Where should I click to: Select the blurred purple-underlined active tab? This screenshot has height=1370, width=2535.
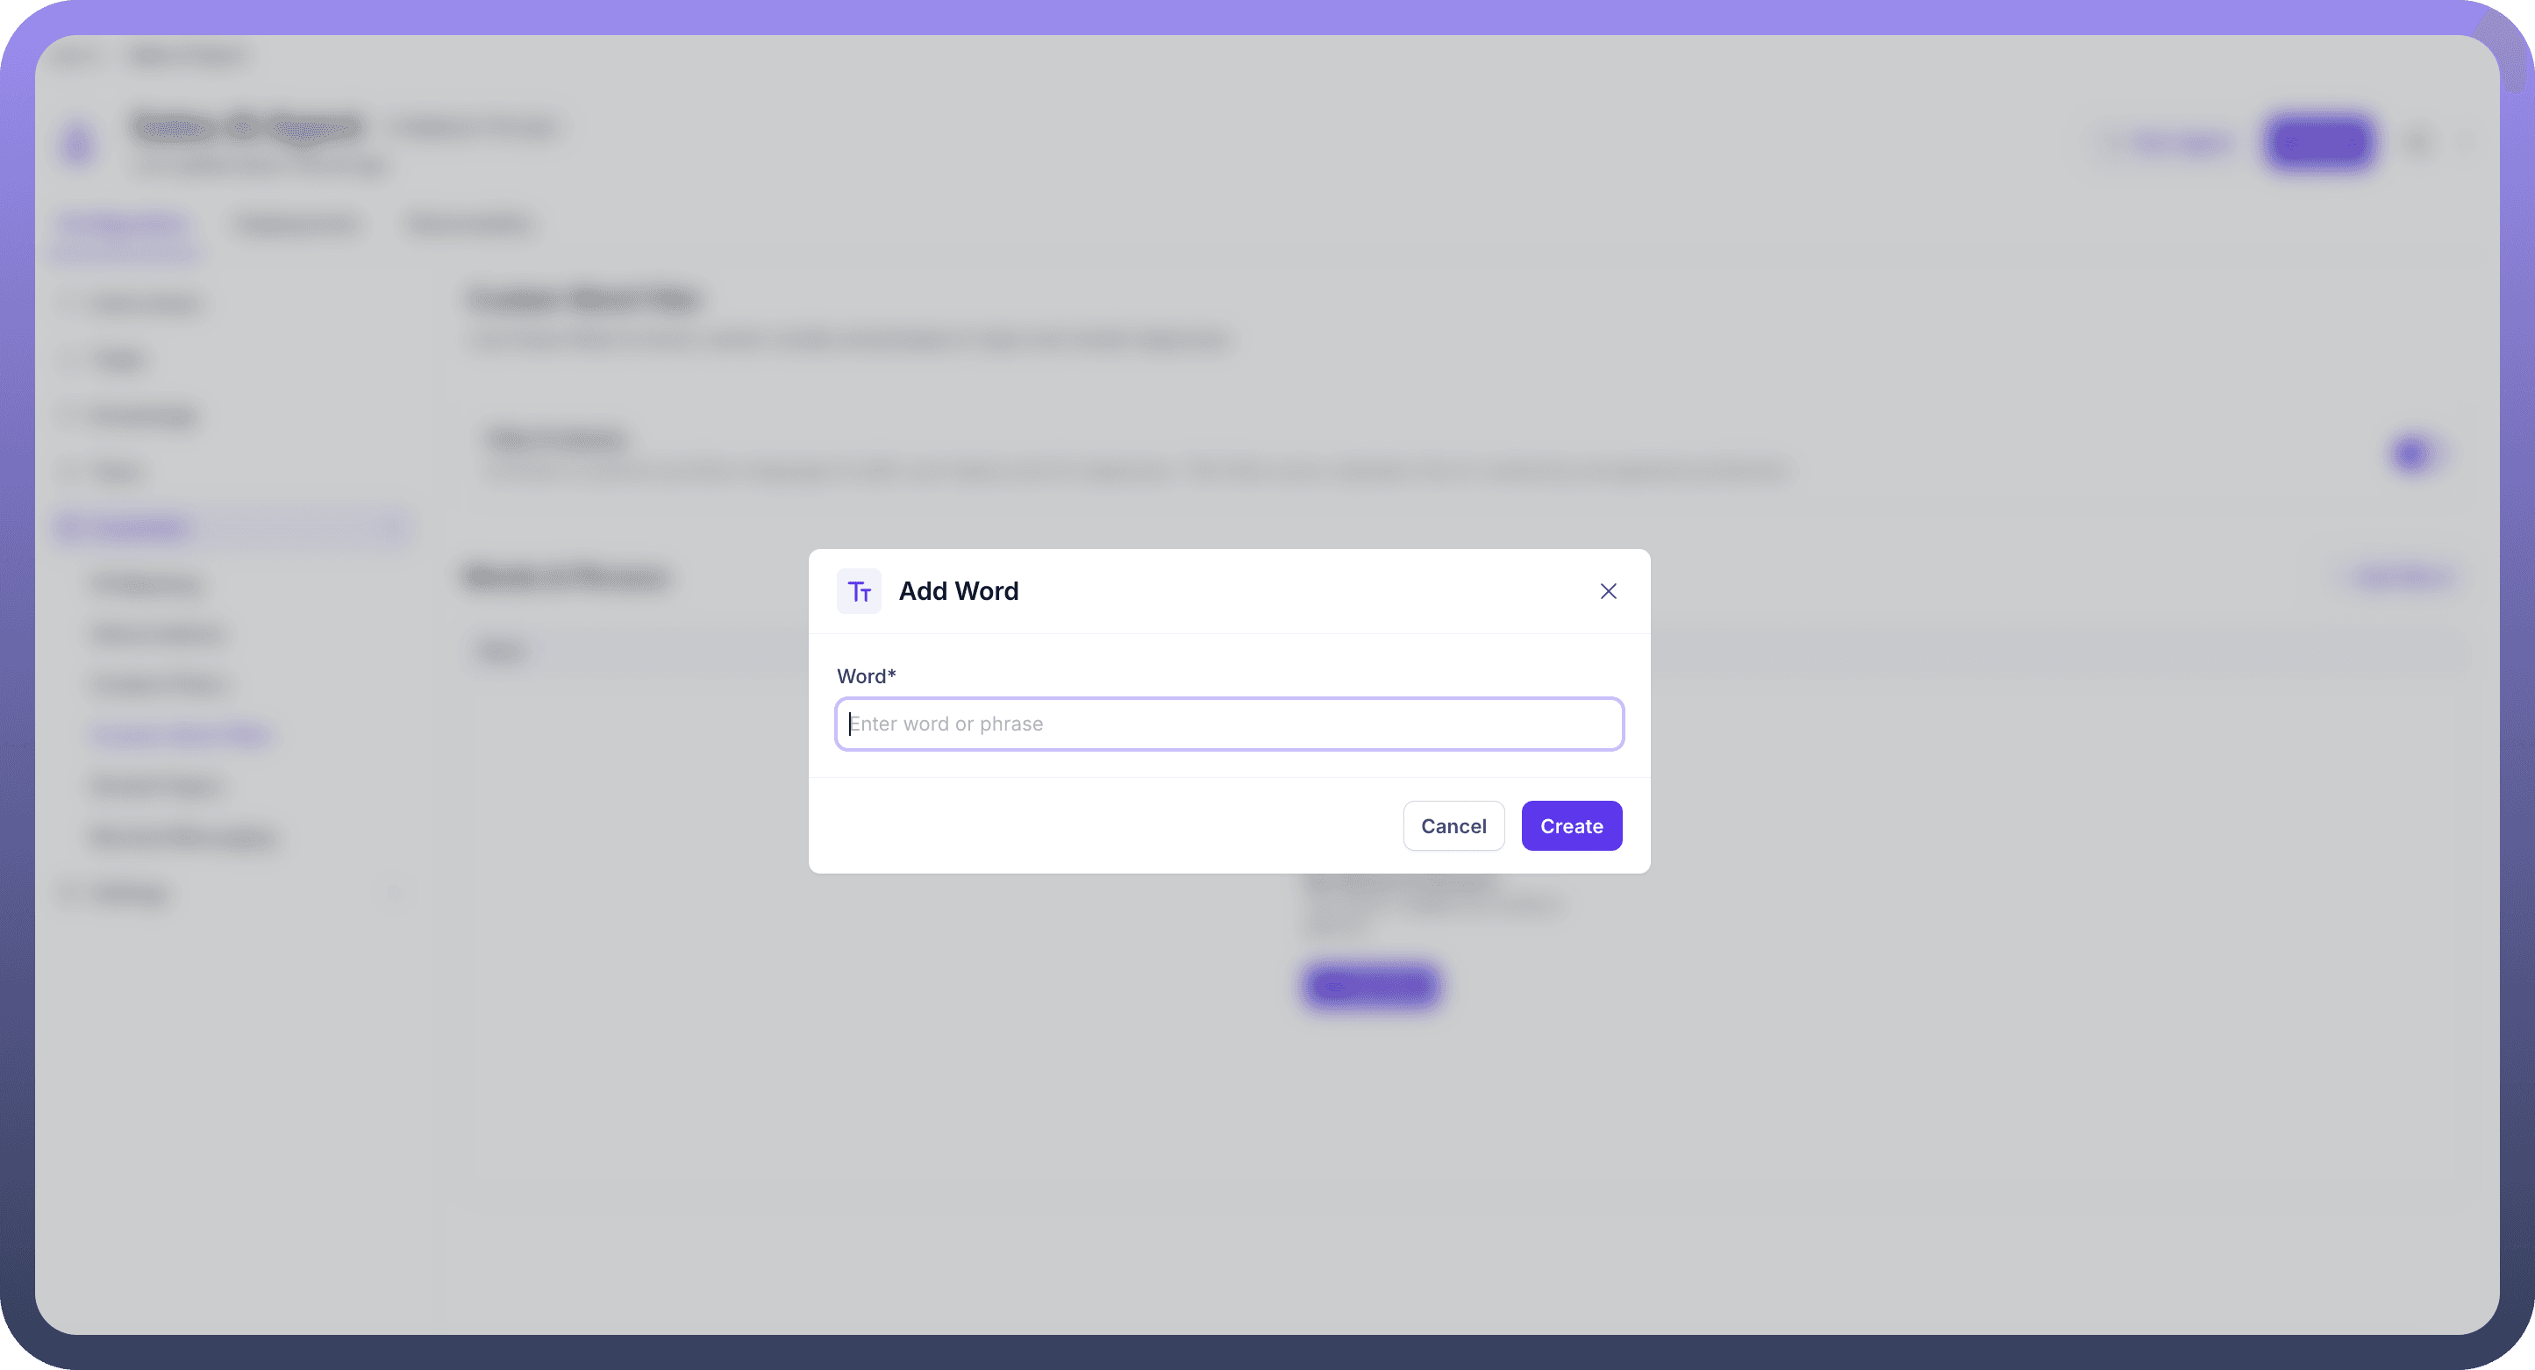124,225
